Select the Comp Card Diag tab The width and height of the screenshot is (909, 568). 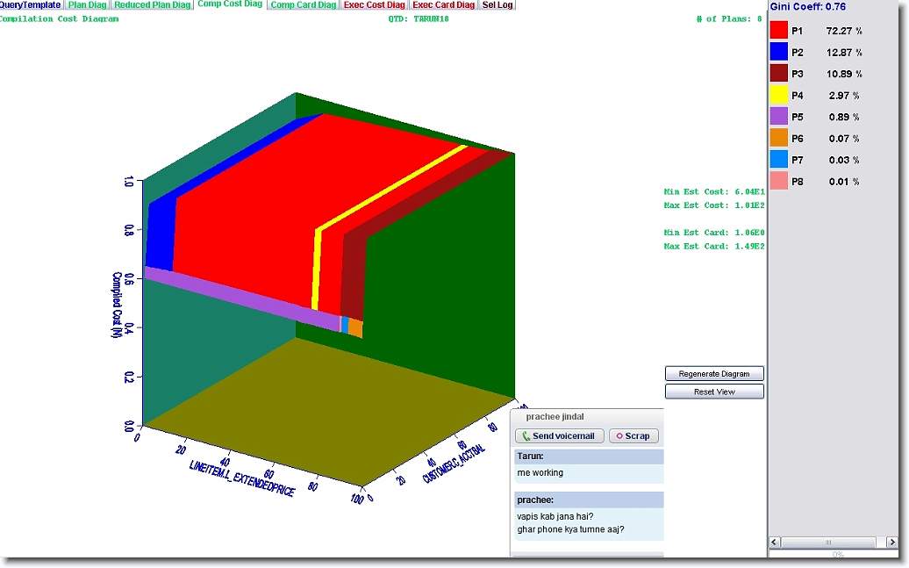coord(303,5)
